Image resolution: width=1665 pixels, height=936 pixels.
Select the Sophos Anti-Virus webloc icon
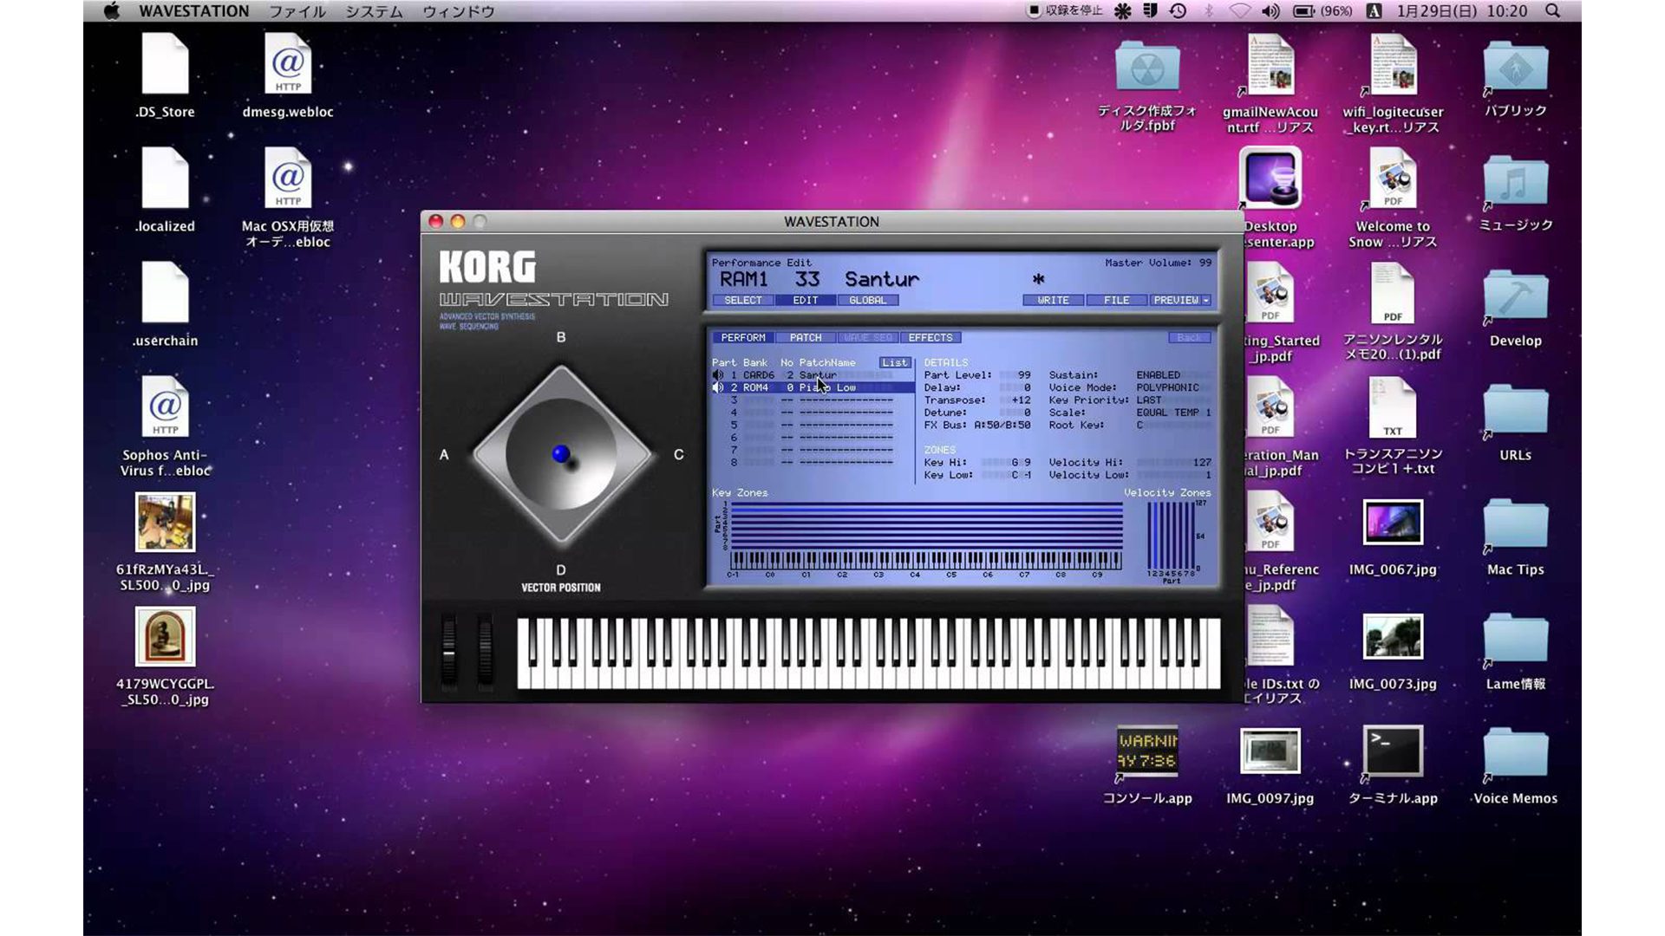click(165, 406)
